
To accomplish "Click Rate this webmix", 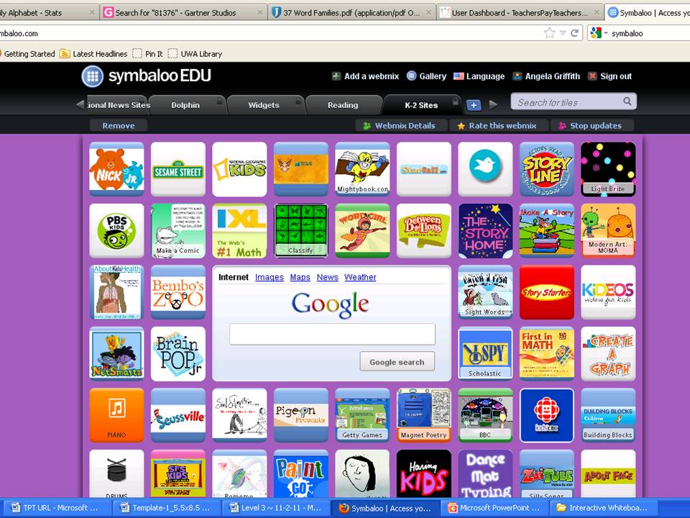I will tap(498, 125).
